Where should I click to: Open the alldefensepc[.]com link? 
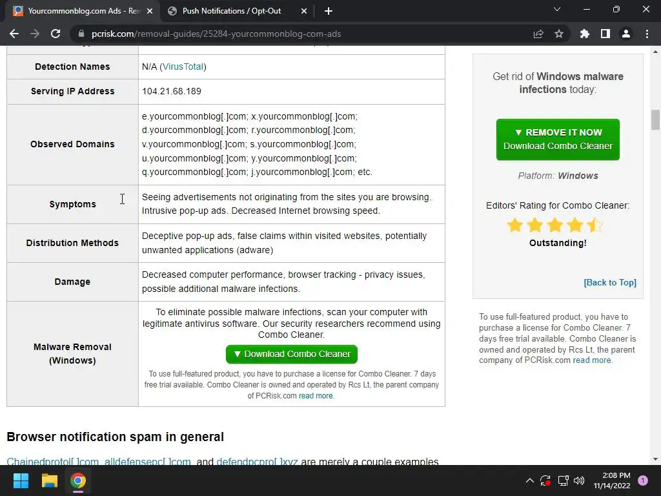[x=148, y=461]
